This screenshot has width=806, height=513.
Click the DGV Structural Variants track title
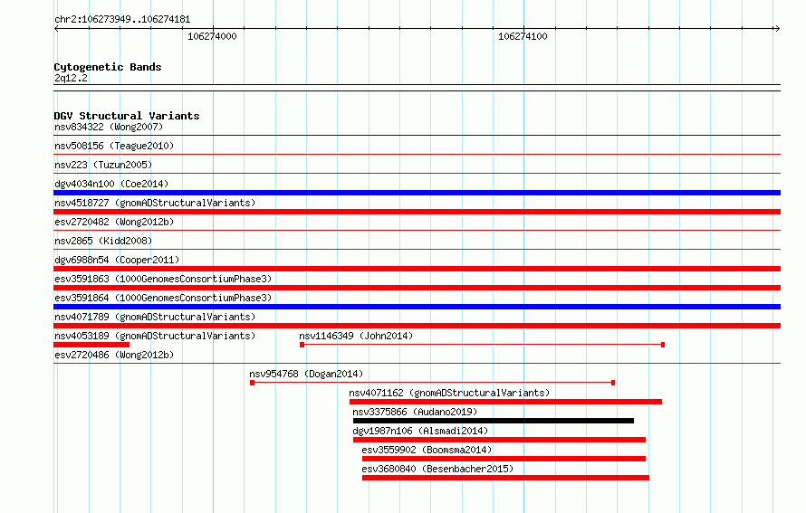(127, 116)
